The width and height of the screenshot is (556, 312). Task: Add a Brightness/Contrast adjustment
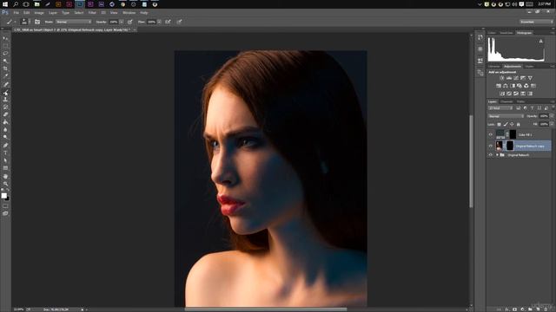tap(502, 78)
